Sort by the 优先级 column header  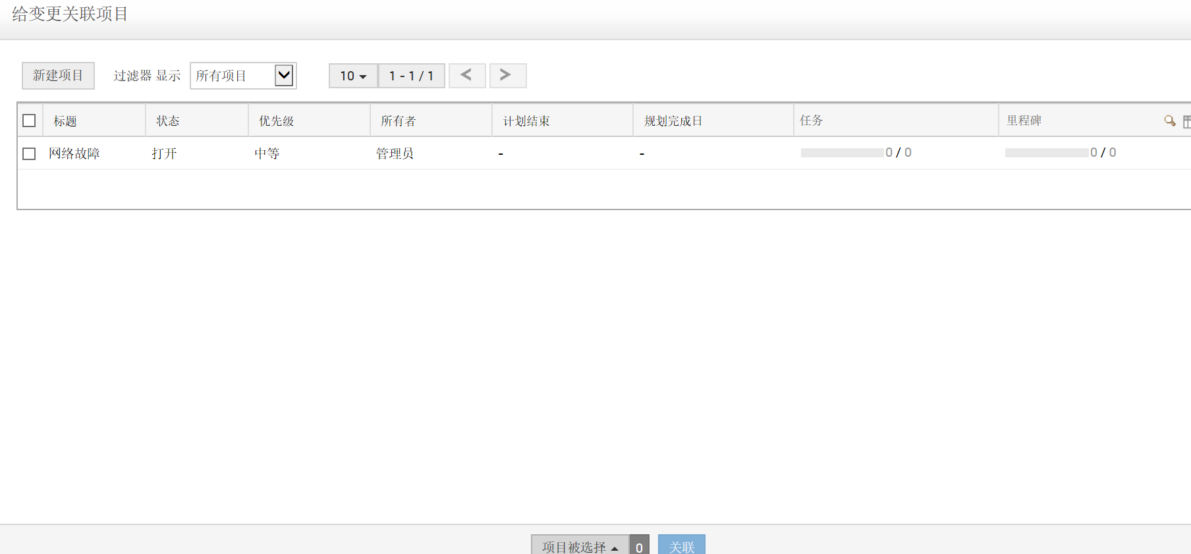click(x=277, y=121)
